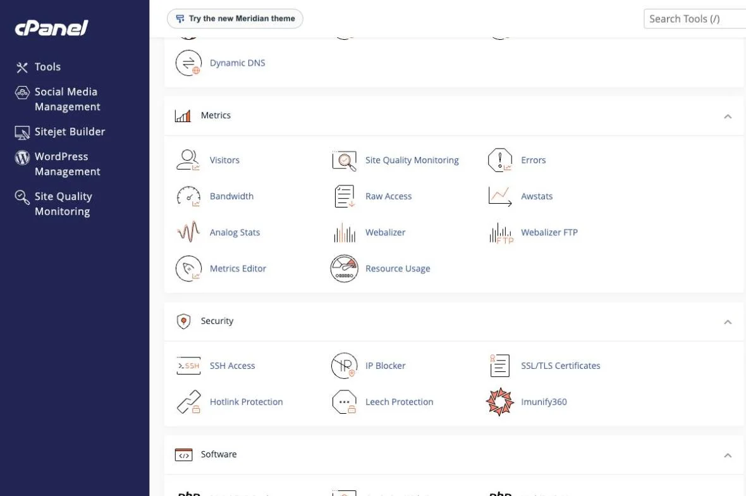The image size is (746, 496).
Task: Open the Resource Usage gauge icon
Action: [x=344, y=268]
